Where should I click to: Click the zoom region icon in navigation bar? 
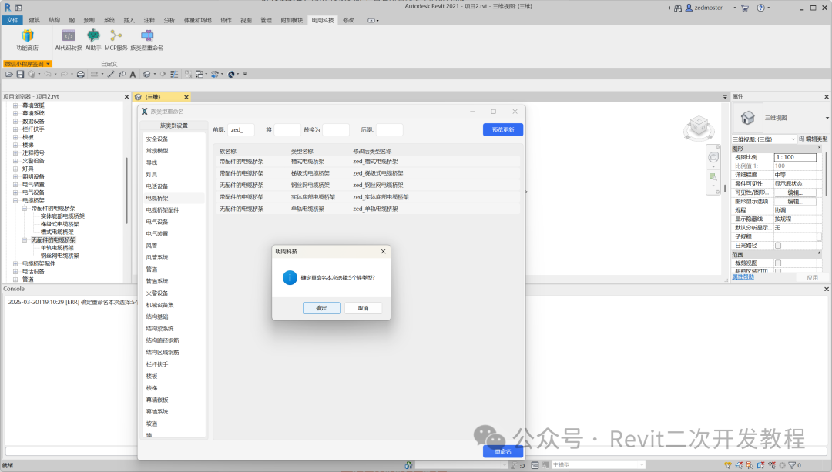click(x=713, y=176)
